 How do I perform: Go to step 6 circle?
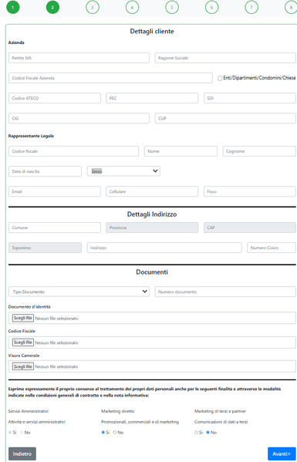(x=211, y=8)
